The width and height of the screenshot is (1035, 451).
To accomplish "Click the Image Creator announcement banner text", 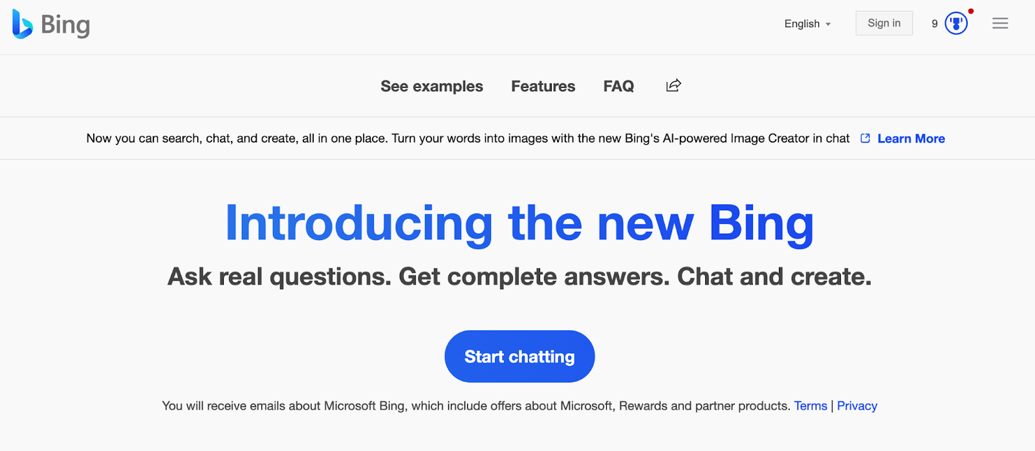I will click(x=468, y=138).
